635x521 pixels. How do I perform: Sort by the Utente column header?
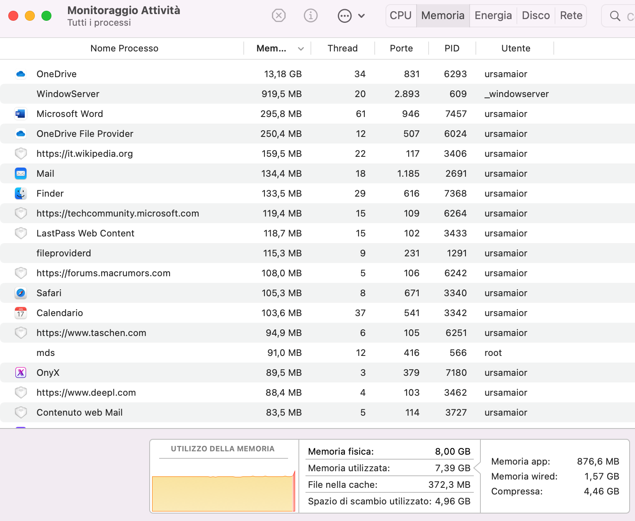tap(516, 49)
